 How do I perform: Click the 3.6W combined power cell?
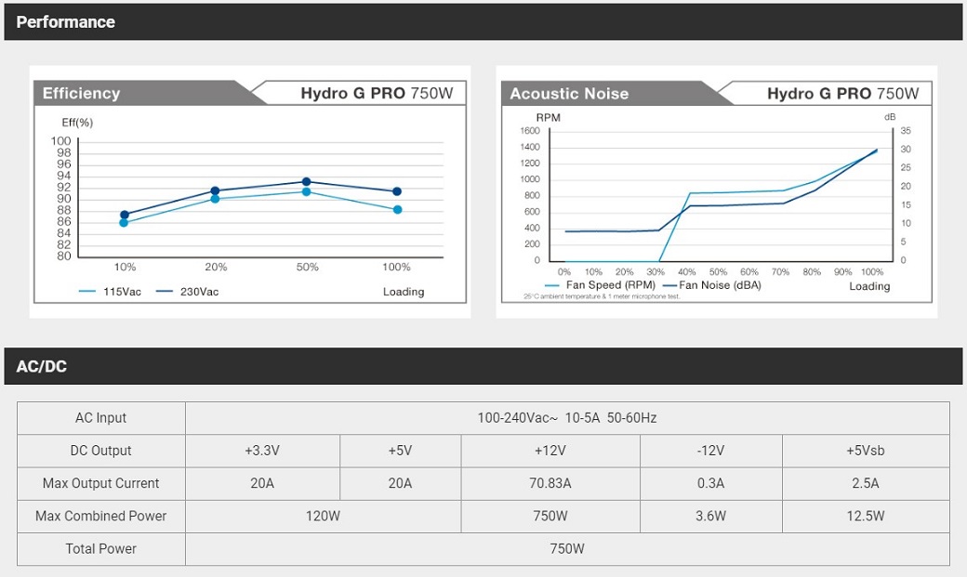point(711,516)
